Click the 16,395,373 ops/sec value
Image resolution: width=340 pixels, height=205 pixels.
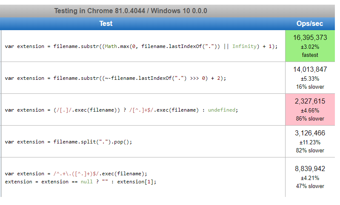click(310, 38)
